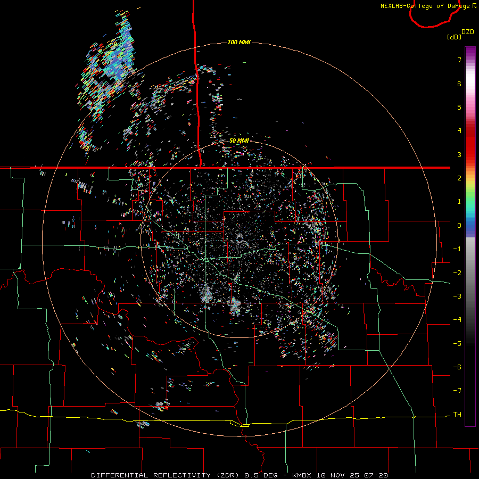479x479 pixels.
Task: Click the -3 value on color scale
Action: 457,296
